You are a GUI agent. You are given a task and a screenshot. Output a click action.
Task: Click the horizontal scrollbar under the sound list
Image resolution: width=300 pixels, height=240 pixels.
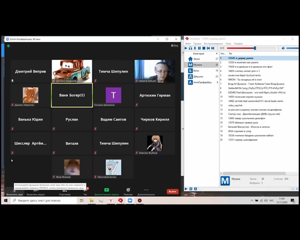coord(254,173)
